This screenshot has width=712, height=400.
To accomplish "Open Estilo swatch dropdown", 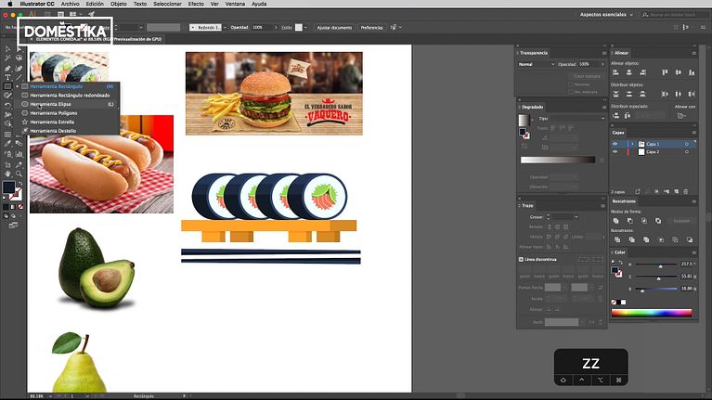I will pos(305,27).
